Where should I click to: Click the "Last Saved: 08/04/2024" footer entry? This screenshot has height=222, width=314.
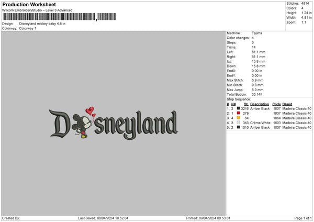[x=103, y=218]
